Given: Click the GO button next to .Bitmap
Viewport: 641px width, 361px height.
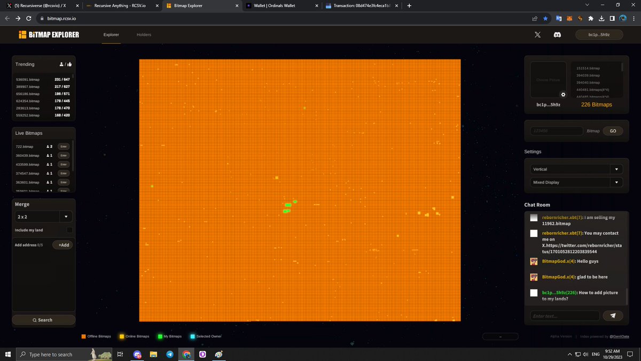Looking at the screenshot, I should [612, 130].
